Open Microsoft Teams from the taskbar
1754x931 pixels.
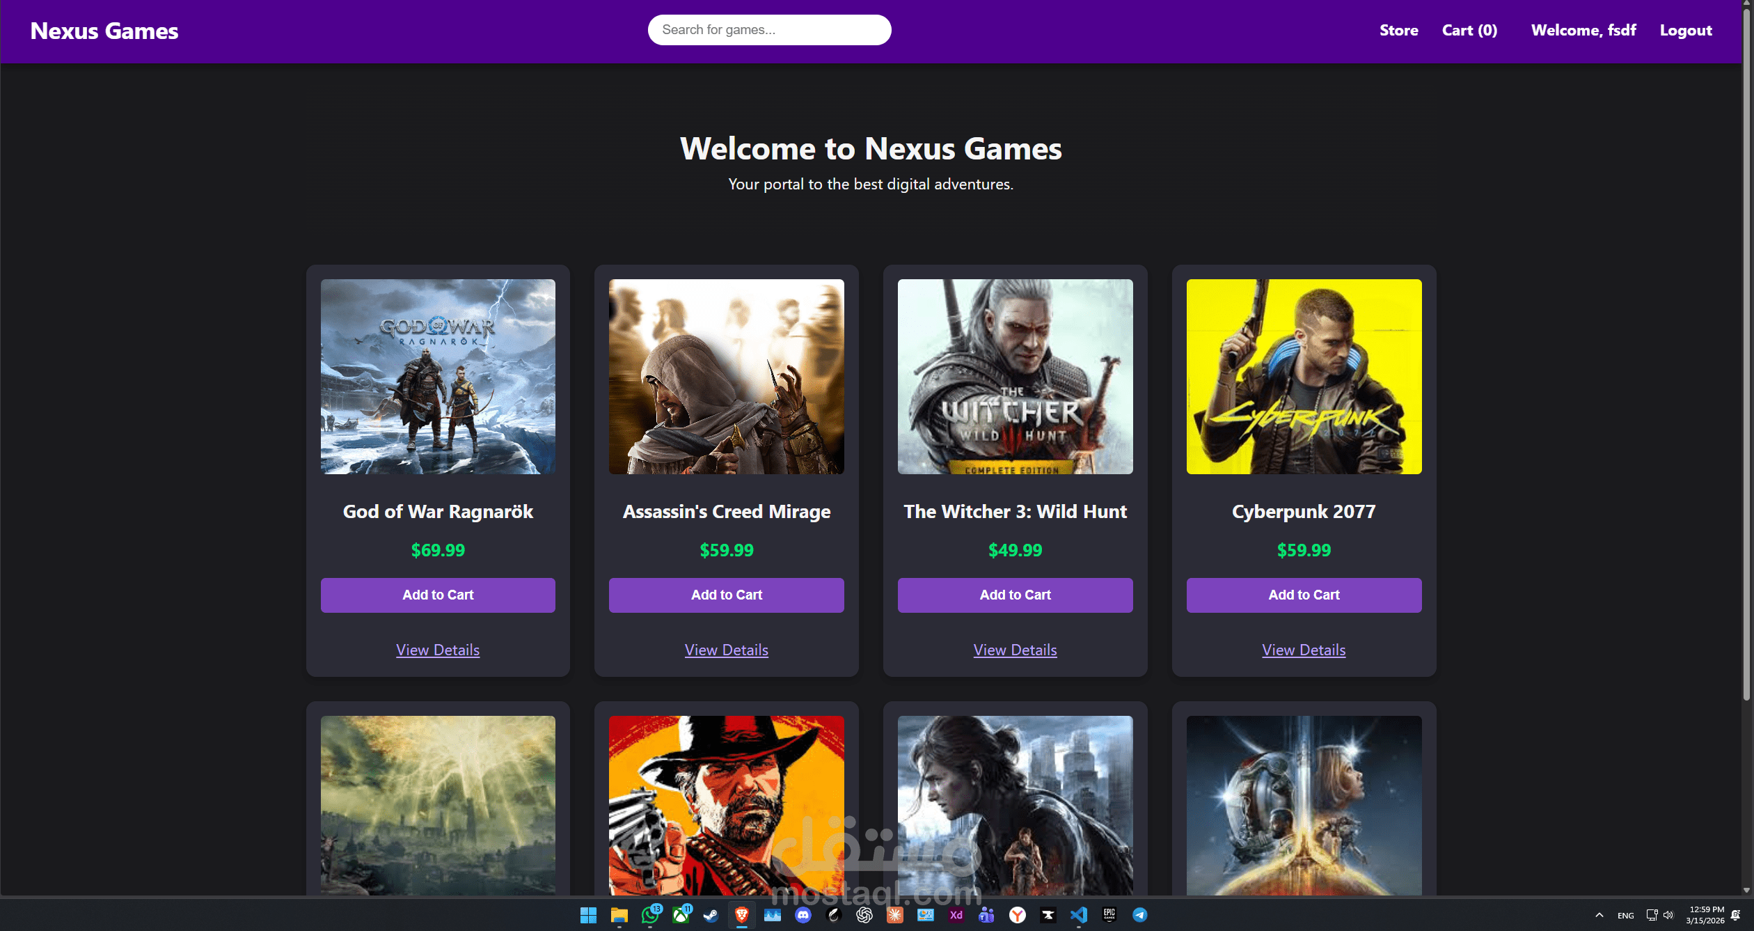986,915
